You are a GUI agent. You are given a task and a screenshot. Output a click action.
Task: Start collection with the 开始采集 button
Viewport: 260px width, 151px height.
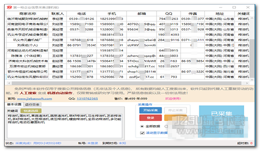(x=150, y=110)
